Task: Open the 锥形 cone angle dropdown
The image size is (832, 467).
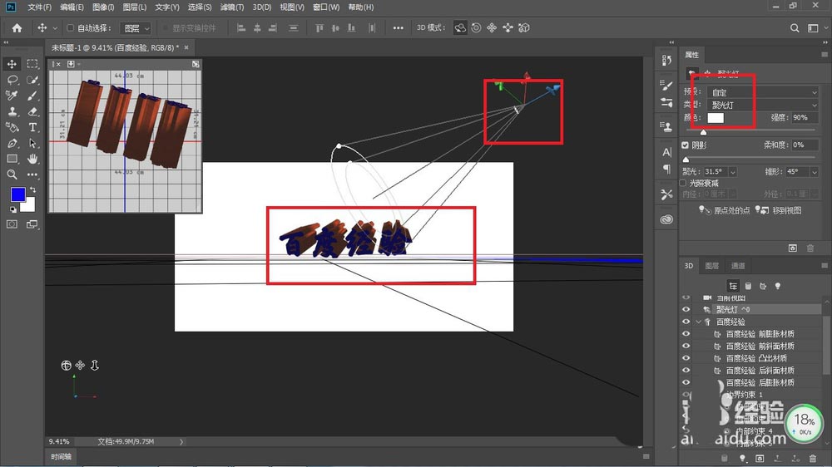Action: [814, 172]
